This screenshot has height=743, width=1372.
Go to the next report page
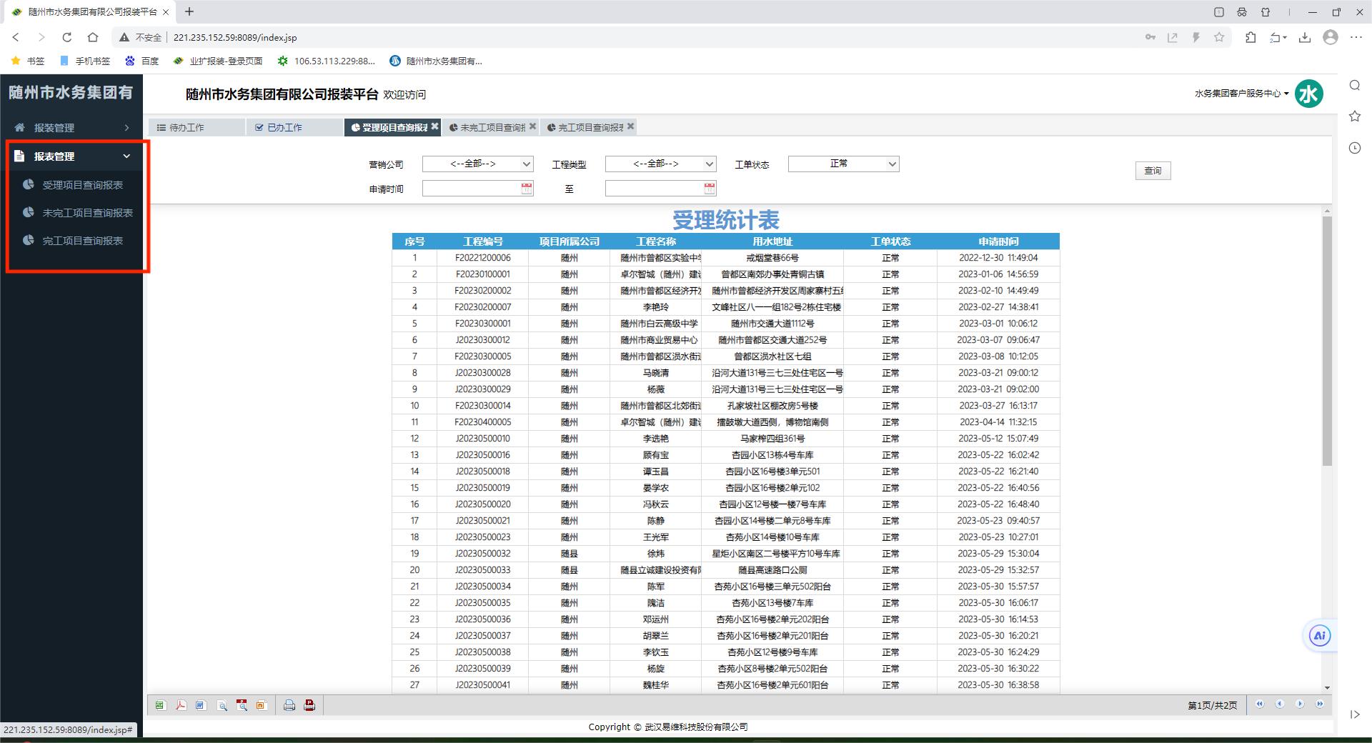tap(1300, 704)
